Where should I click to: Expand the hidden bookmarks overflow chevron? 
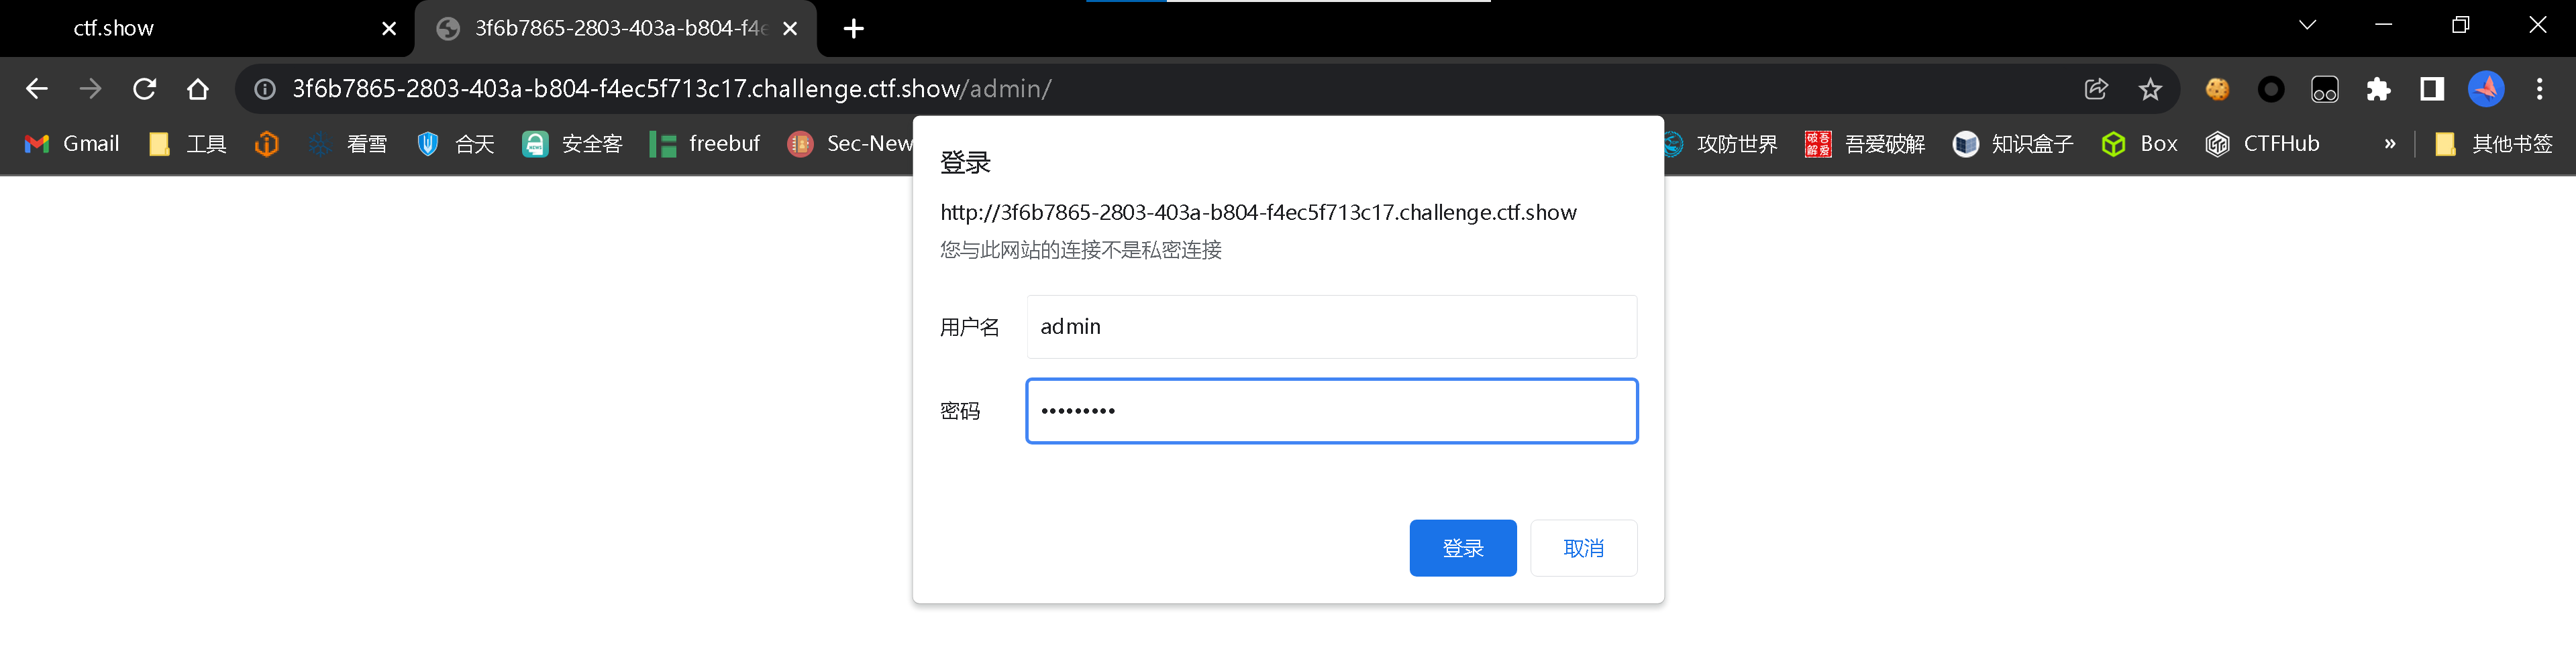[2390, 143]
